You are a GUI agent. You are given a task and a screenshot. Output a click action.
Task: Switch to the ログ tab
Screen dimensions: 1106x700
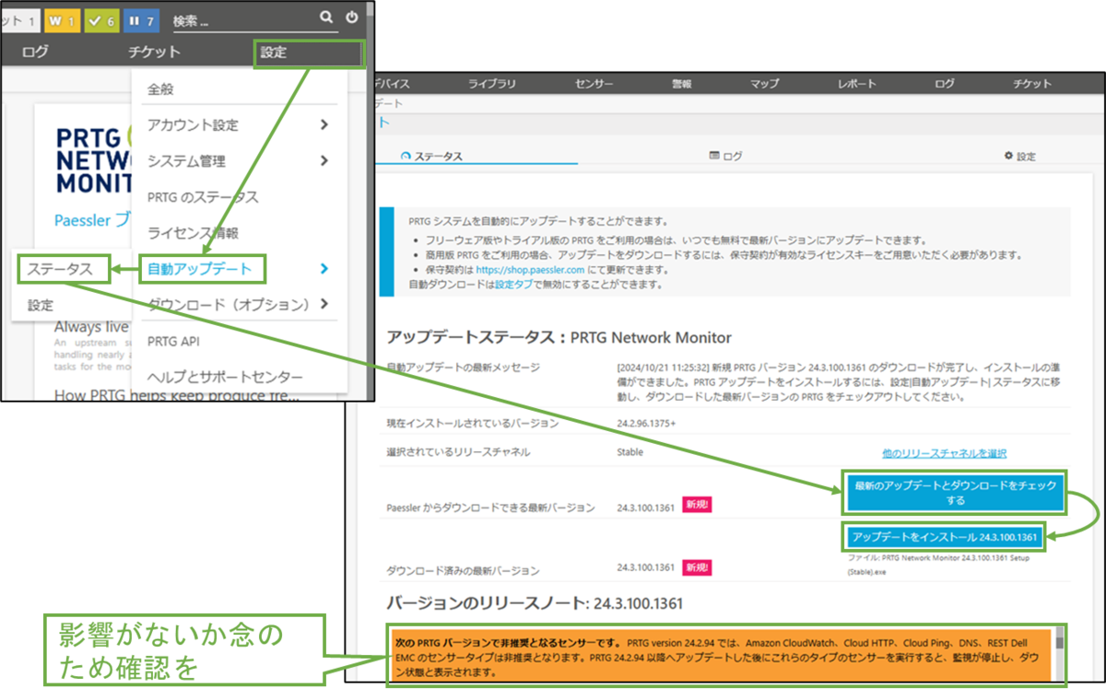point(725,156)
